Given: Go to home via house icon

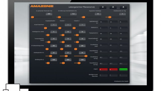Looking at the screenshot, I should (x=123, y=7).
